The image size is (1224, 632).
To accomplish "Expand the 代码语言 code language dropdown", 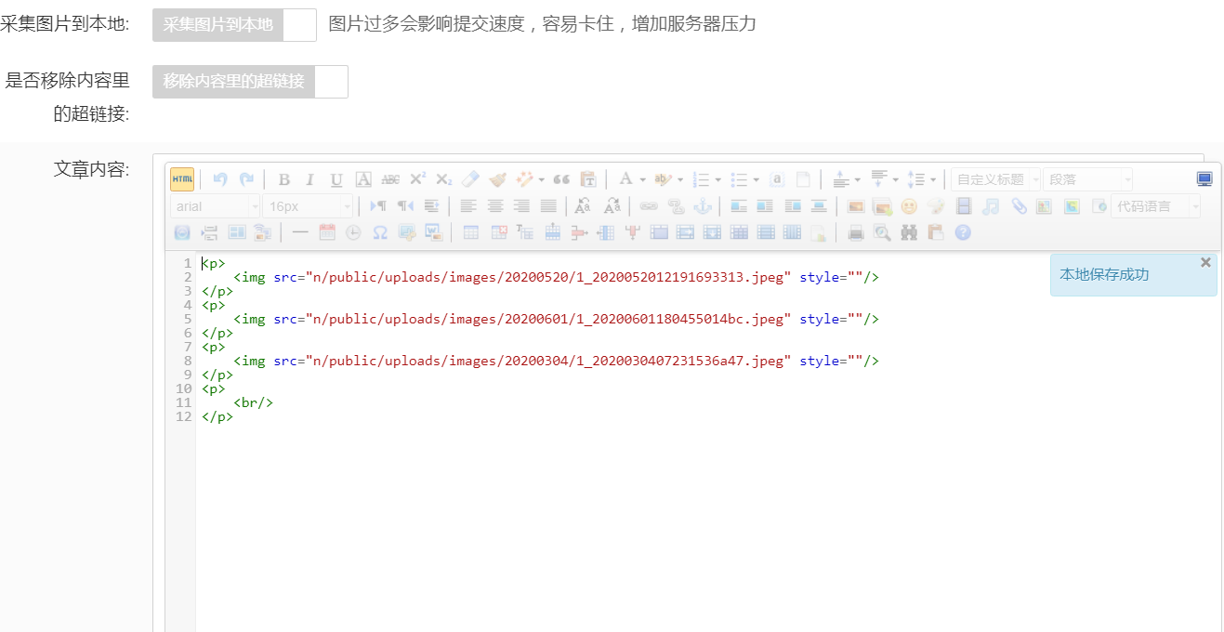I will click(x=1154, y=206).
